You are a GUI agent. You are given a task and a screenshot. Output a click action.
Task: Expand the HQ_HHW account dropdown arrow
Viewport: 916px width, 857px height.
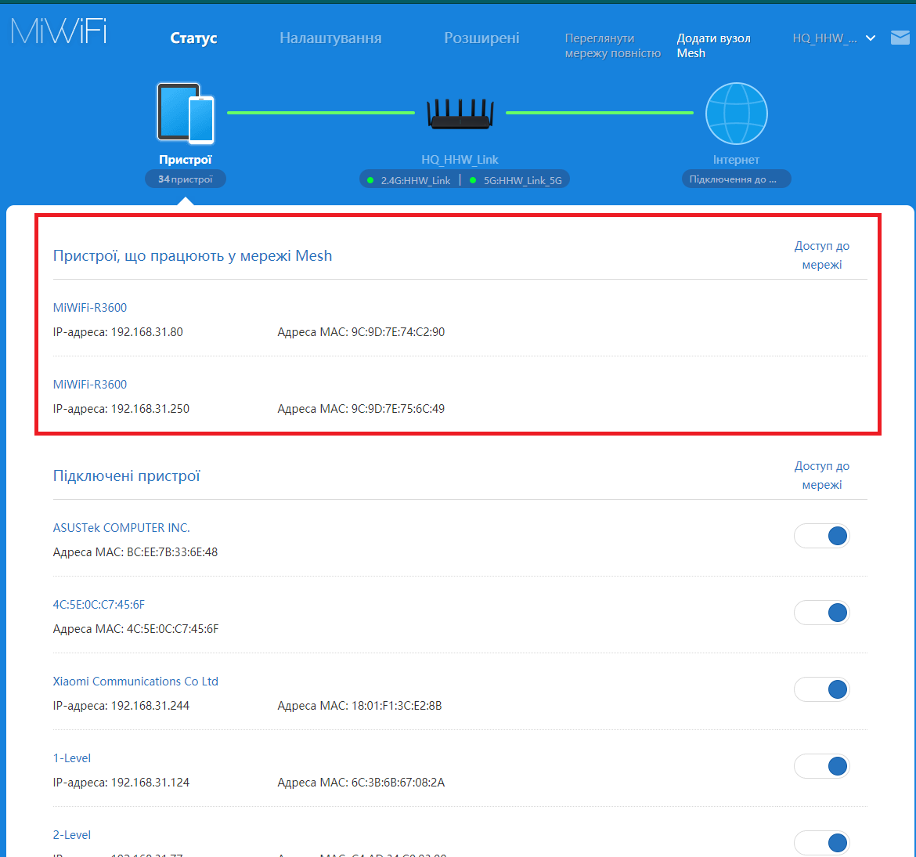871,38
